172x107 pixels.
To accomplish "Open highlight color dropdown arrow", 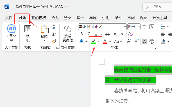I will click(x=98, y=41).
